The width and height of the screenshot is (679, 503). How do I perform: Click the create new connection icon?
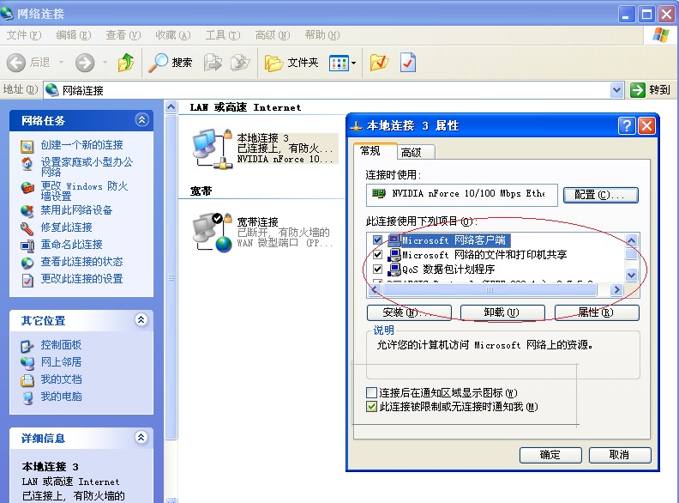[x=27, y=147]
